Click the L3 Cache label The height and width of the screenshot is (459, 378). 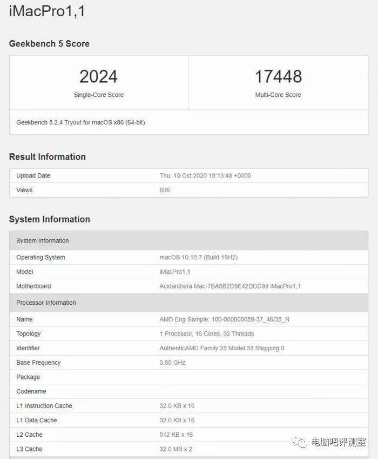[30, 449]
